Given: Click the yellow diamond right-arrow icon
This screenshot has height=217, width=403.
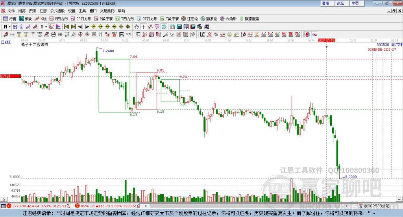Looking at the screenshot, I should tap(100, 27).
